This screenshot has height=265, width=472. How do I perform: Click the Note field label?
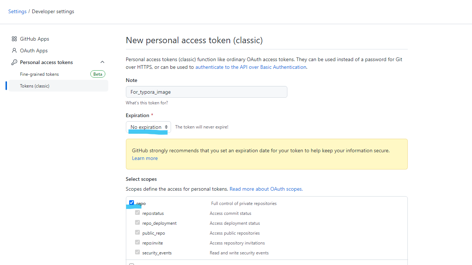pyautogui.click(x=131, y=80)
